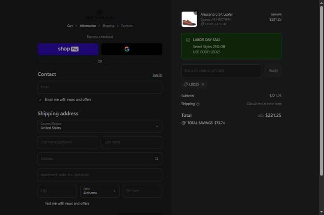Select the Information breadcrumb step

(x=88, y=26)
